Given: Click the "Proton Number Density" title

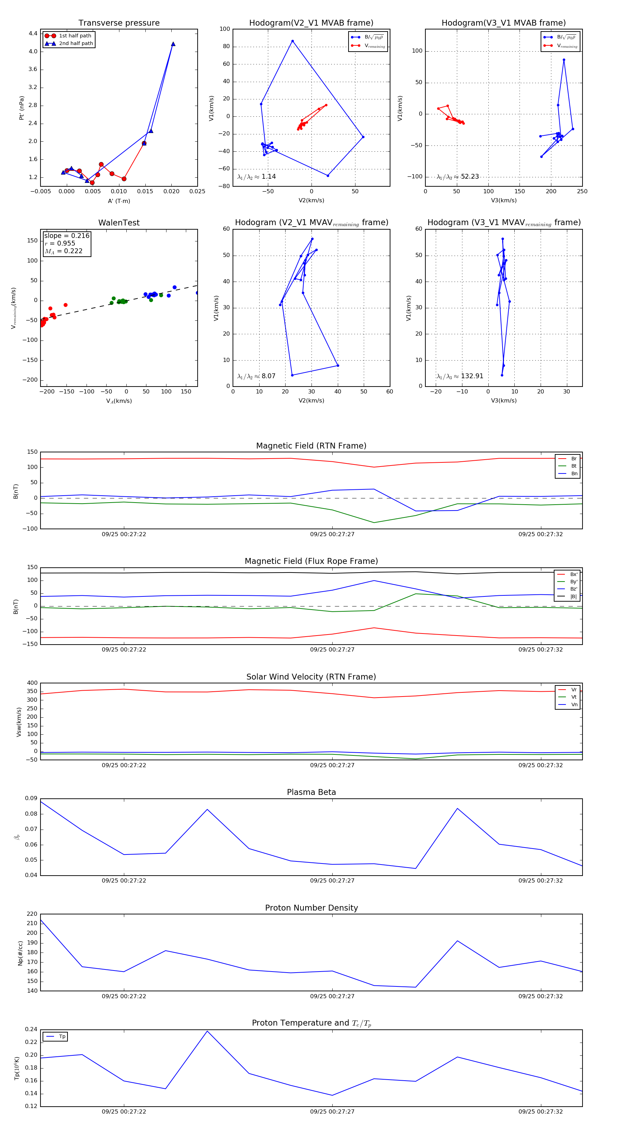Looking at the screenshot, I should pos(311,908).
